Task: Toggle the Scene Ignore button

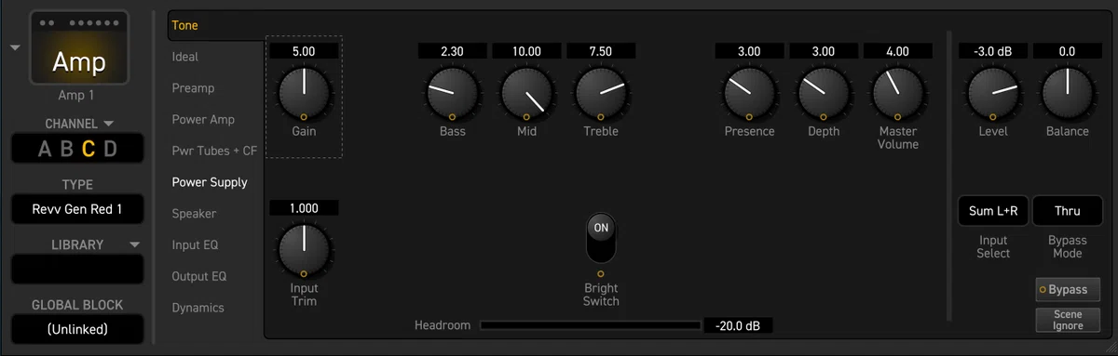Action: 1068,320
